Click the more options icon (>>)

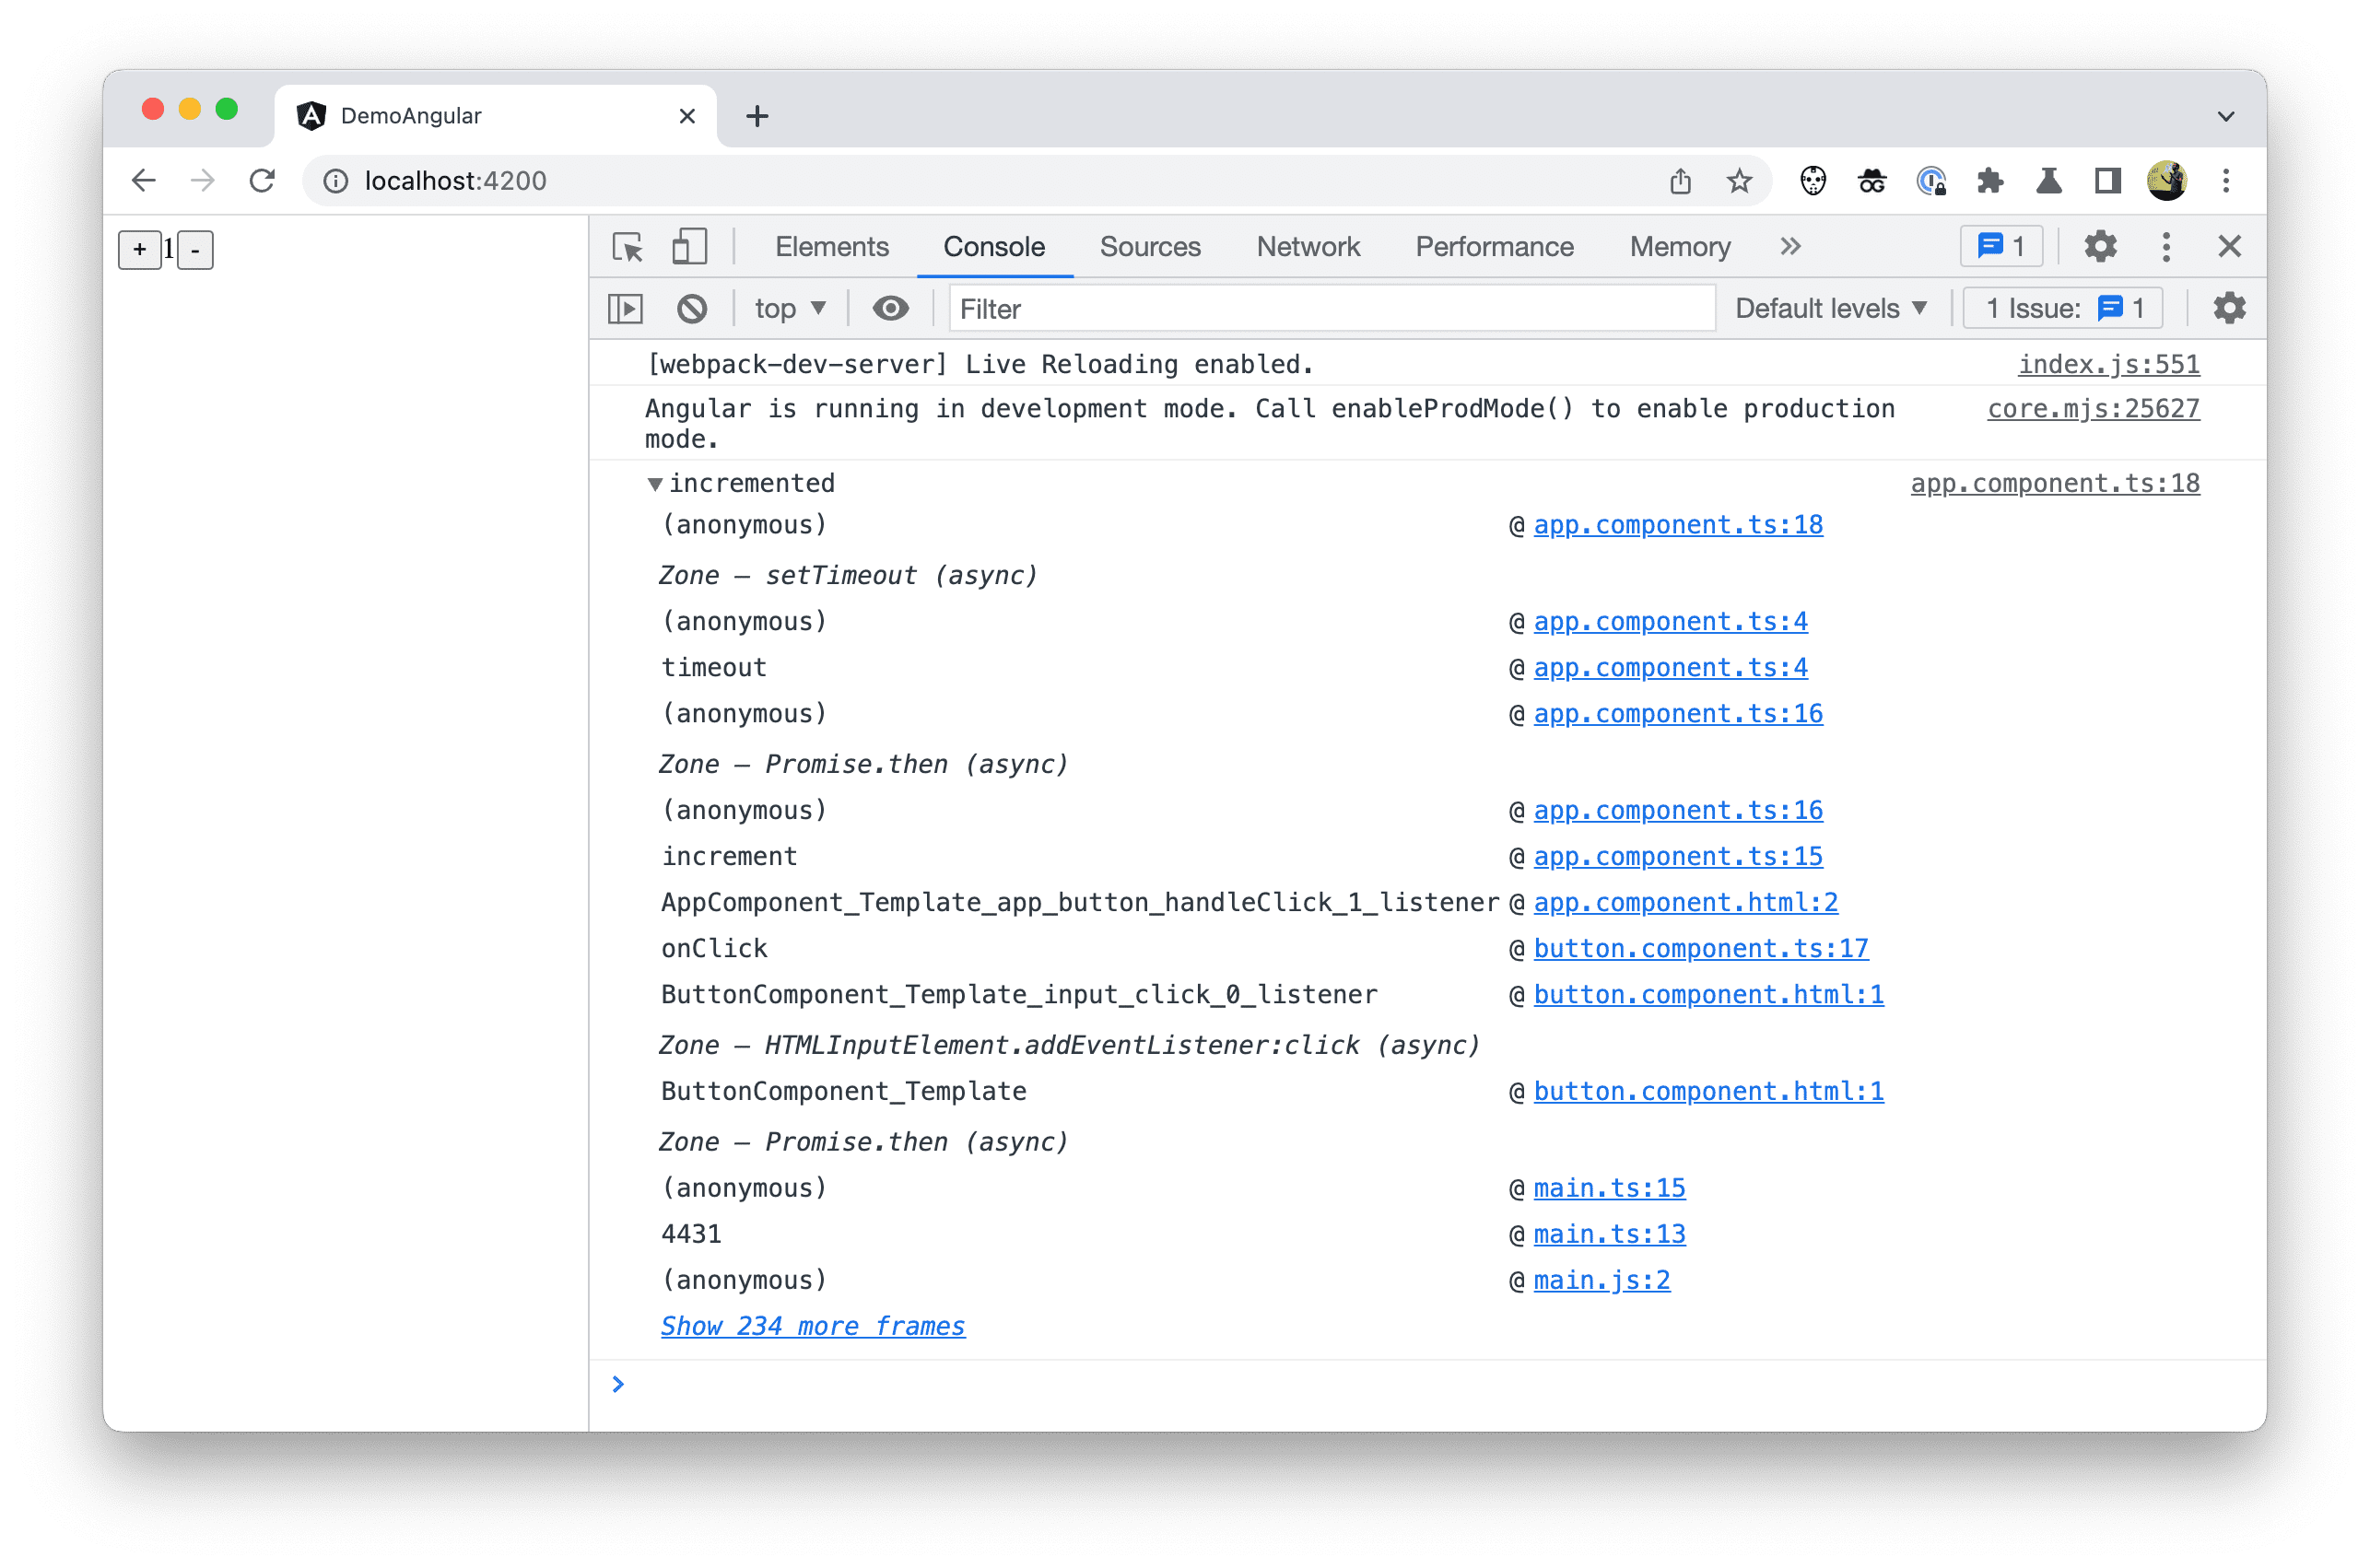click(x=1789, y=247)
